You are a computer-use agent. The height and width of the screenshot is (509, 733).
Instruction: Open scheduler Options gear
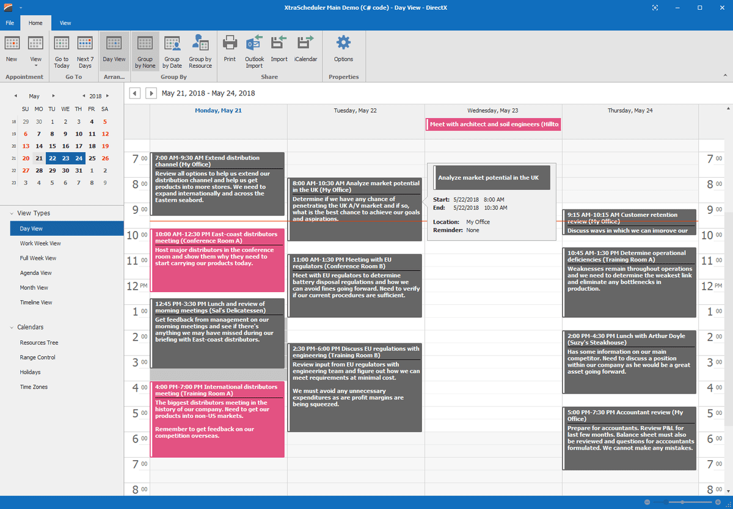pos(343,51)
